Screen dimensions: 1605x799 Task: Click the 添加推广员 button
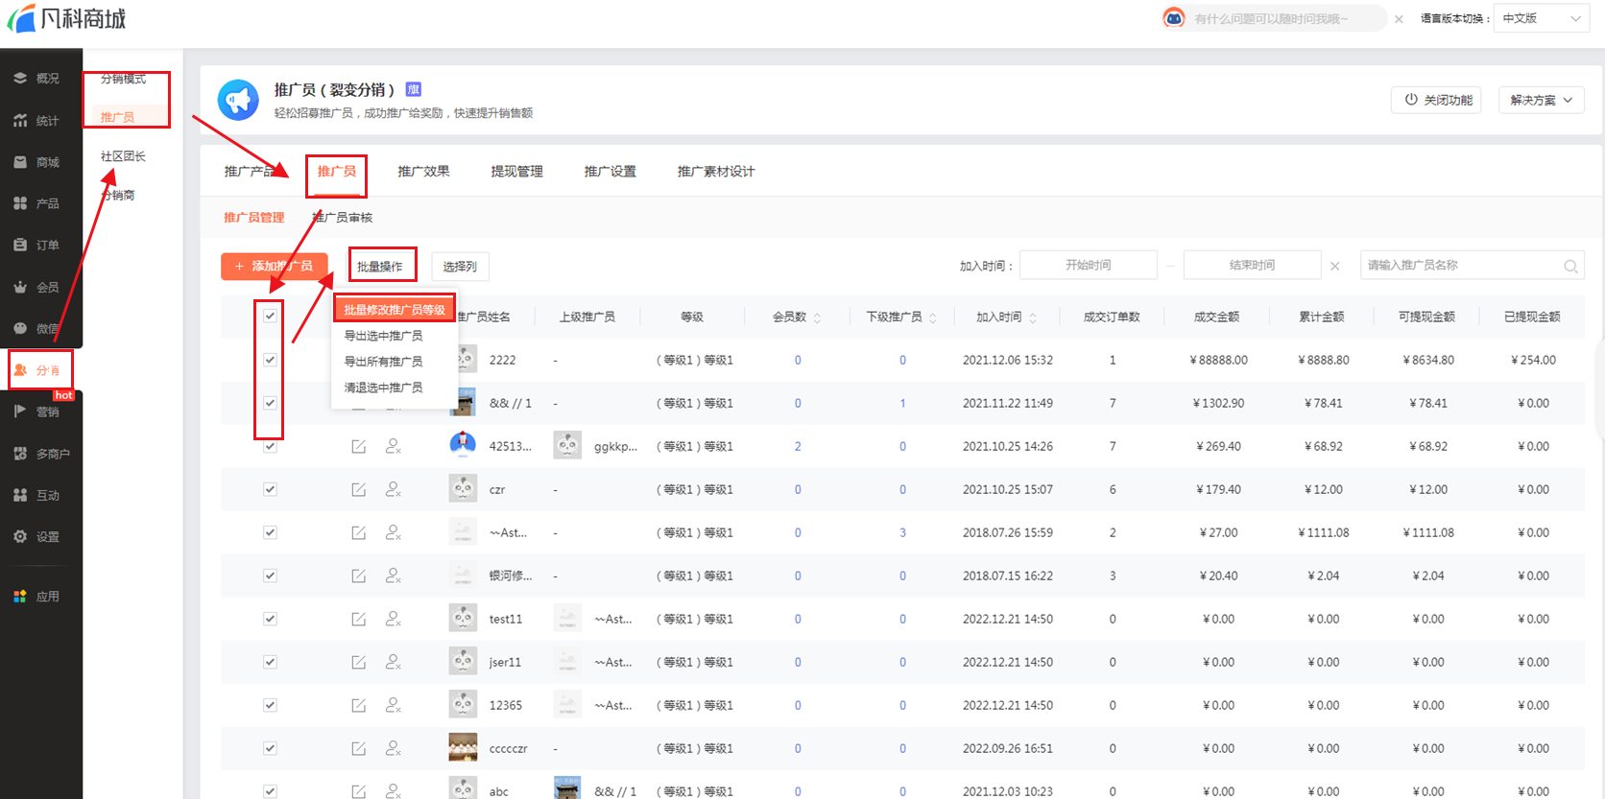click(275, 267)
